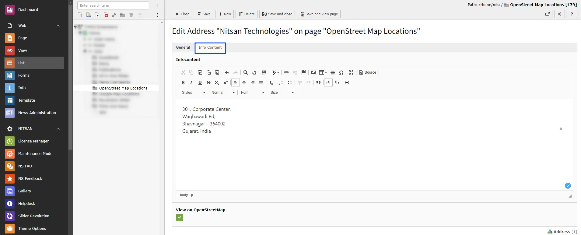Screen dimensions: 581x235
Task: Open the Replace tool
Action: 254,72
